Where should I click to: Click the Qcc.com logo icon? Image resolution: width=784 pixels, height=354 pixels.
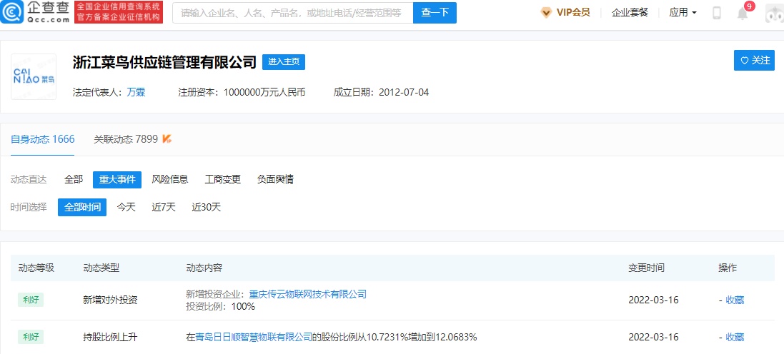pyautogui.click(x=11, y=12)
